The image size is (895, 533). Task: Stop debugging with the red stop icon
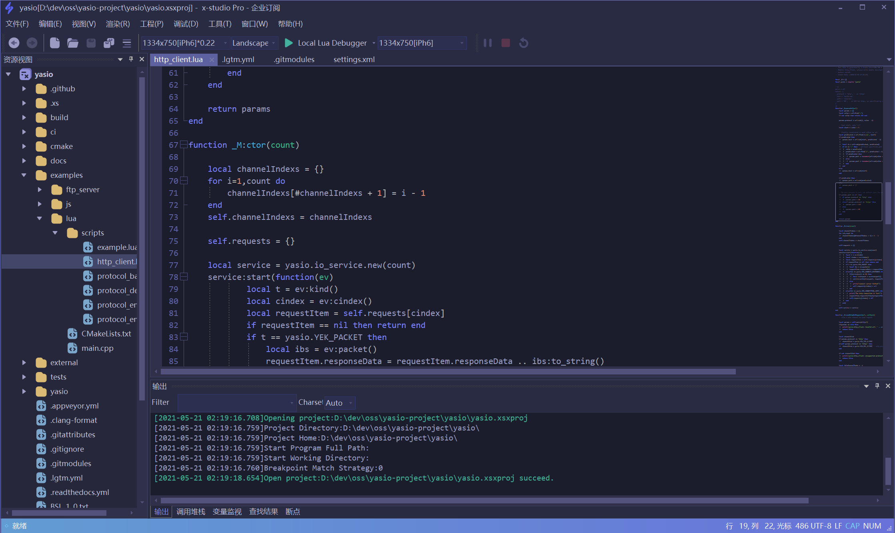[506, 43]
